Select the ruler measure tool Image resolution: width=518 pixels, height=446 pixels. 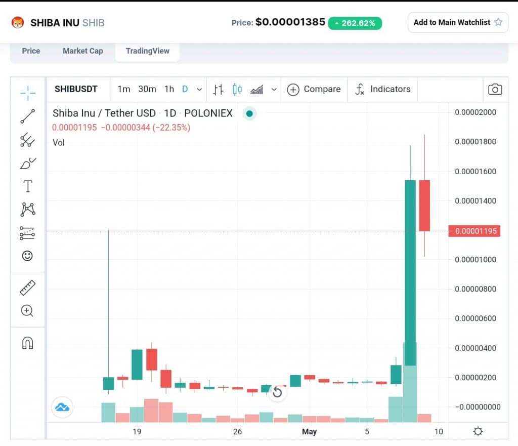28,288
